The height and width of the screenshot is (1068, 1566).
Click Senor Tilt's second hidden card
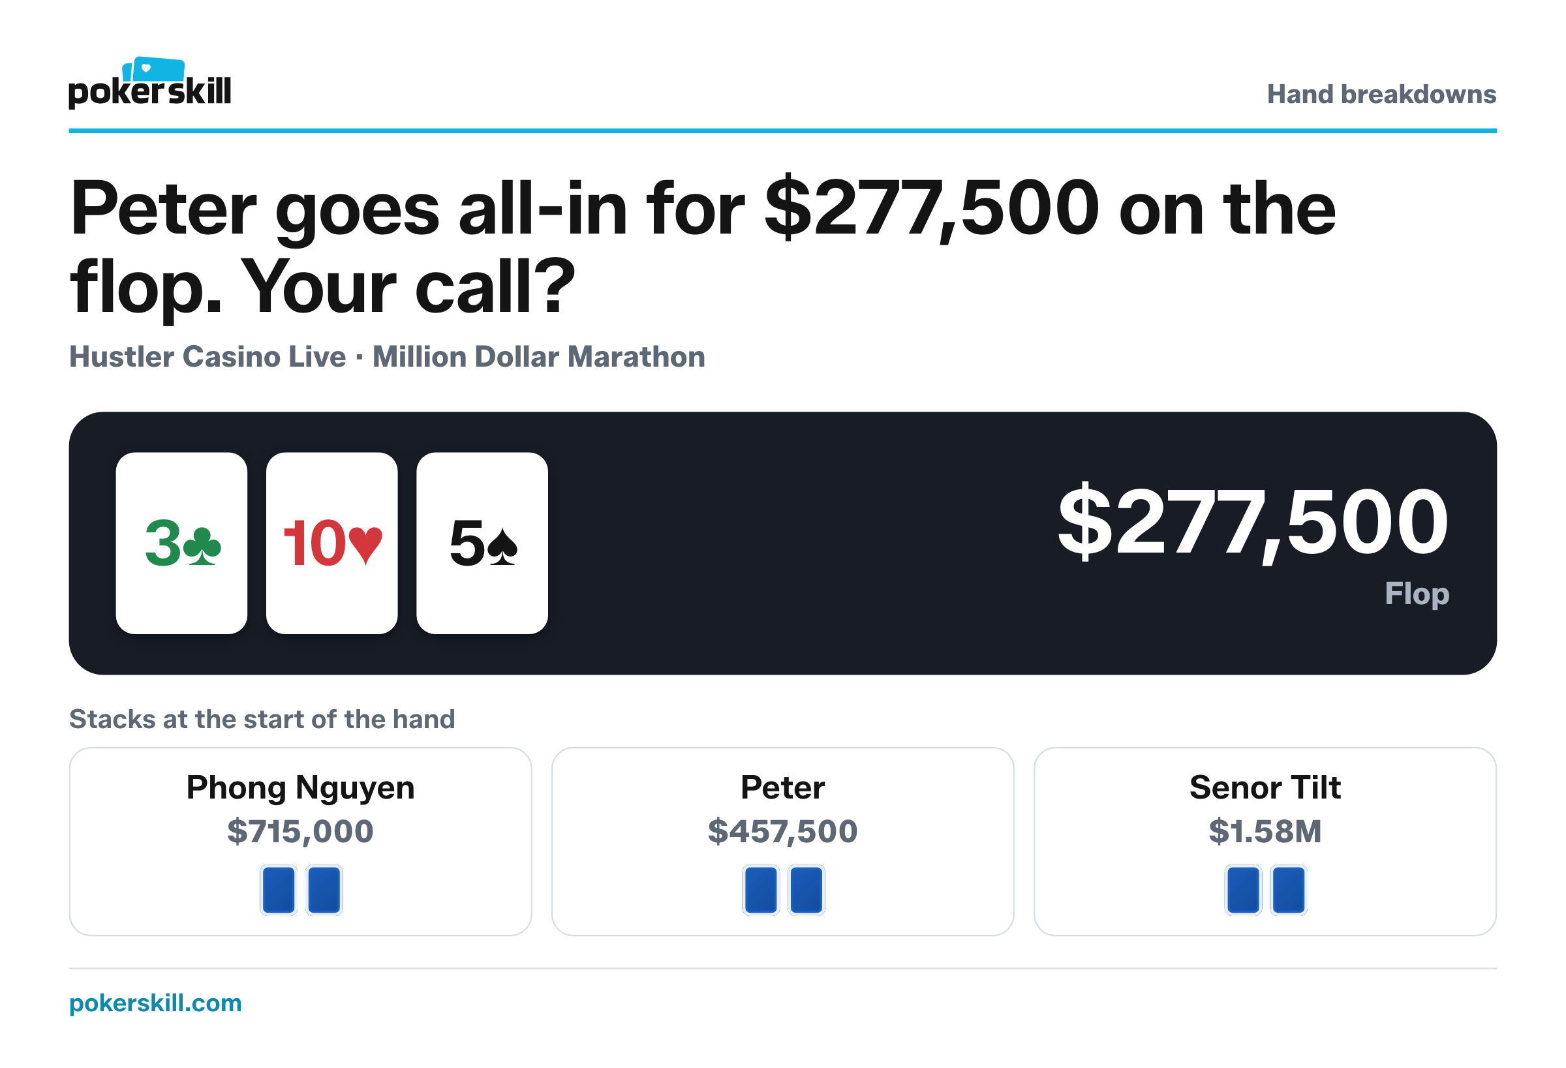1289,890
